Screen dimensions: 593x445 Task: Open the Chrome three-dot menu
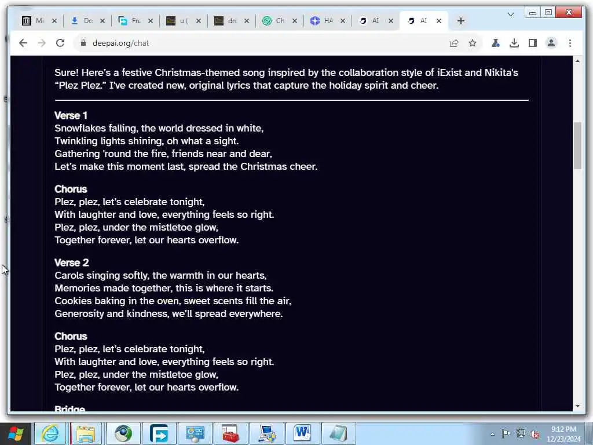(570, 43)
